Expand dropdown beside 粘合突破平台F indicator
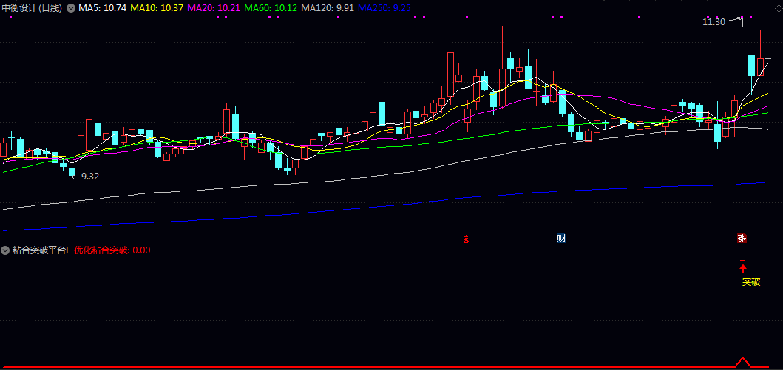Viewport: 783px width, 370px height. (x=5, y=250)
